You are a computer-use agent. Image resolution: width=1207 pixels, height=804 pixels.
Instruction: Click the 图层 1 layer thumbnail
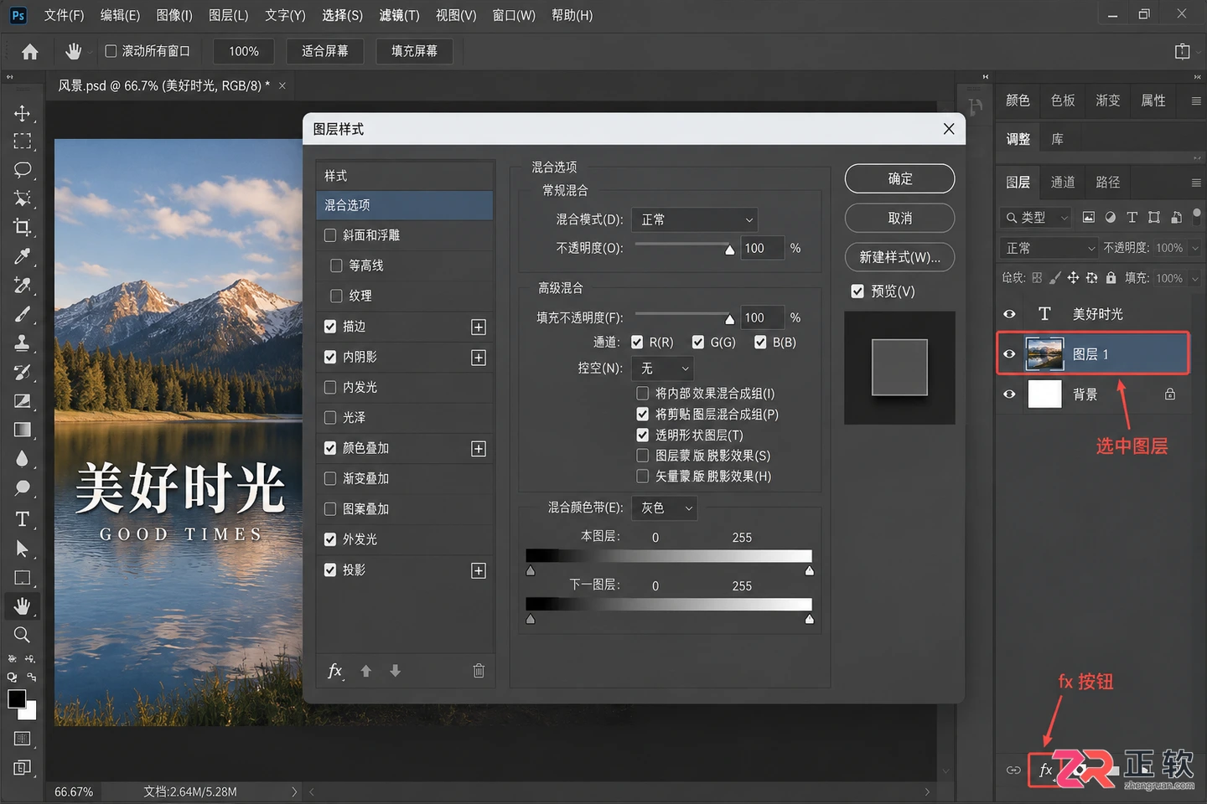pyautogui.click(x=1044, y=353)
